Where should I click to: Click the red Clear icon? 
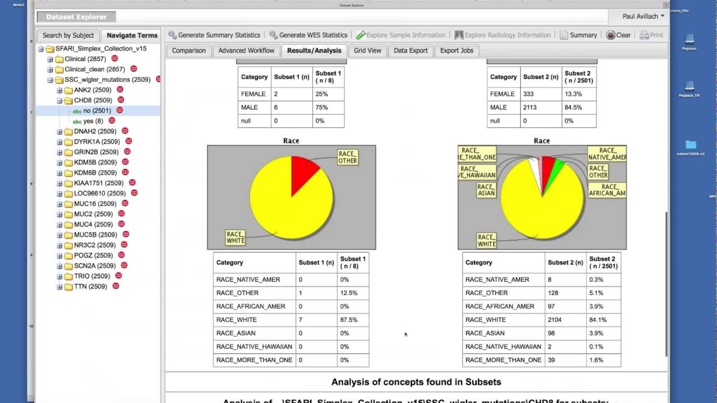click(611, 35)
